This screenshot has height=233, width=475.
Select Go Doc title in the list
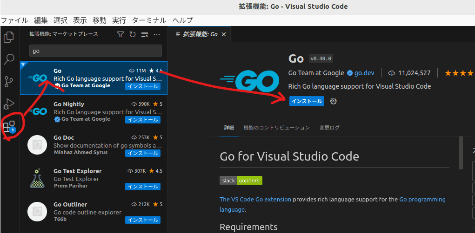[64, 137]
